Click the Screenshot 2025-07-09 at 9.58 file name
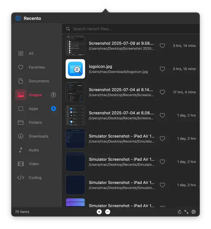The image size is (211, 229). point(121,43)
